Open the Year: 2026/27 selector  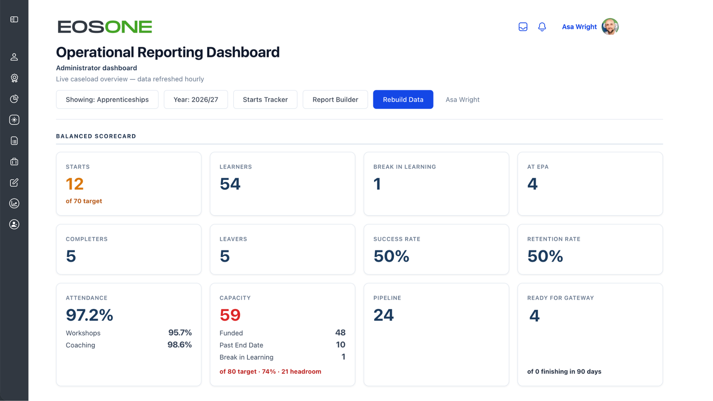click(x=196, y=100)
